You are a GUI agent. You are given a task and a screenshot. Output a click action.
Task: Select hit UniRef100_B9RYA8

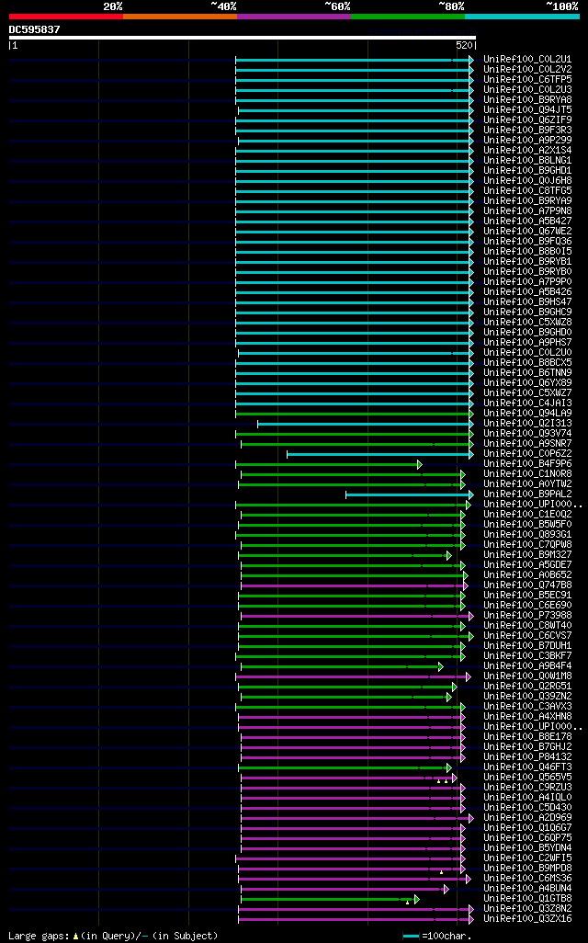pos(527,100)
